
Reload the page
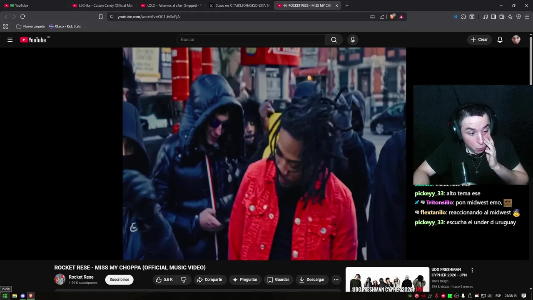22,17
